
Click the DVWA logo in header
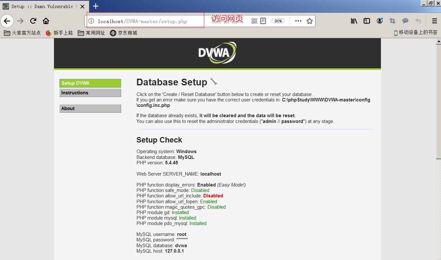coord(217,53)
